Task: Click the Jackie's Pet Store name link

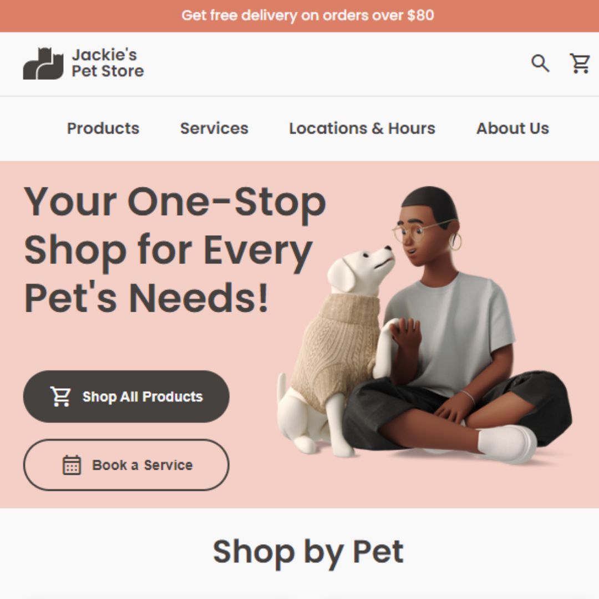Action: pos(108,63)
